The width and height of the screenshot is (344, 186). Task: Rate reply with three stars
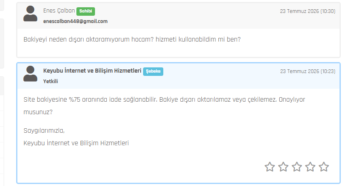(297, 167)
